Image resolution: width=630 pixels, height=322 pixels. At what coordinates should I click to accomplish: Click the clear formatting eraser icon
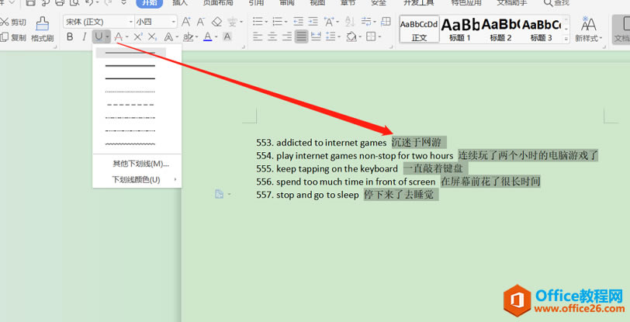click(216, 22)
